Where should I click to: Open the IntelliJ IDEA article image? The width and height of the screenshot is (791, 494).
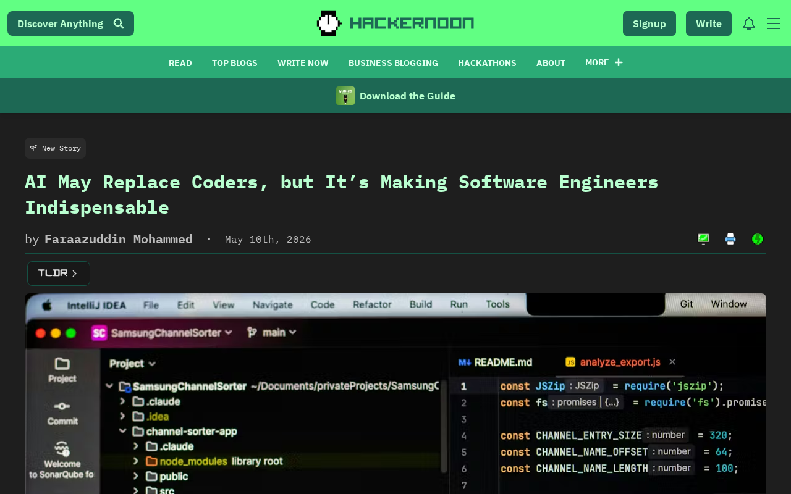pyautogui.click(x=395, y=393)
